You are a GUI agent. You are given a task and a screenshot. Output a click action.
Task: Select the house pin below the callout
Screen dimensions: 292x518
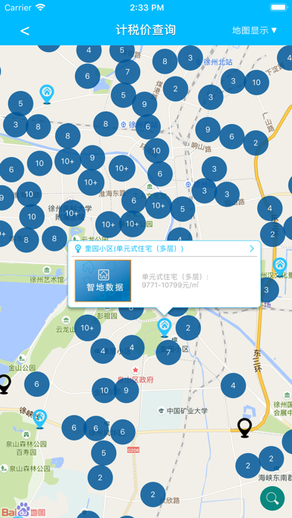[x=165, y=327]
